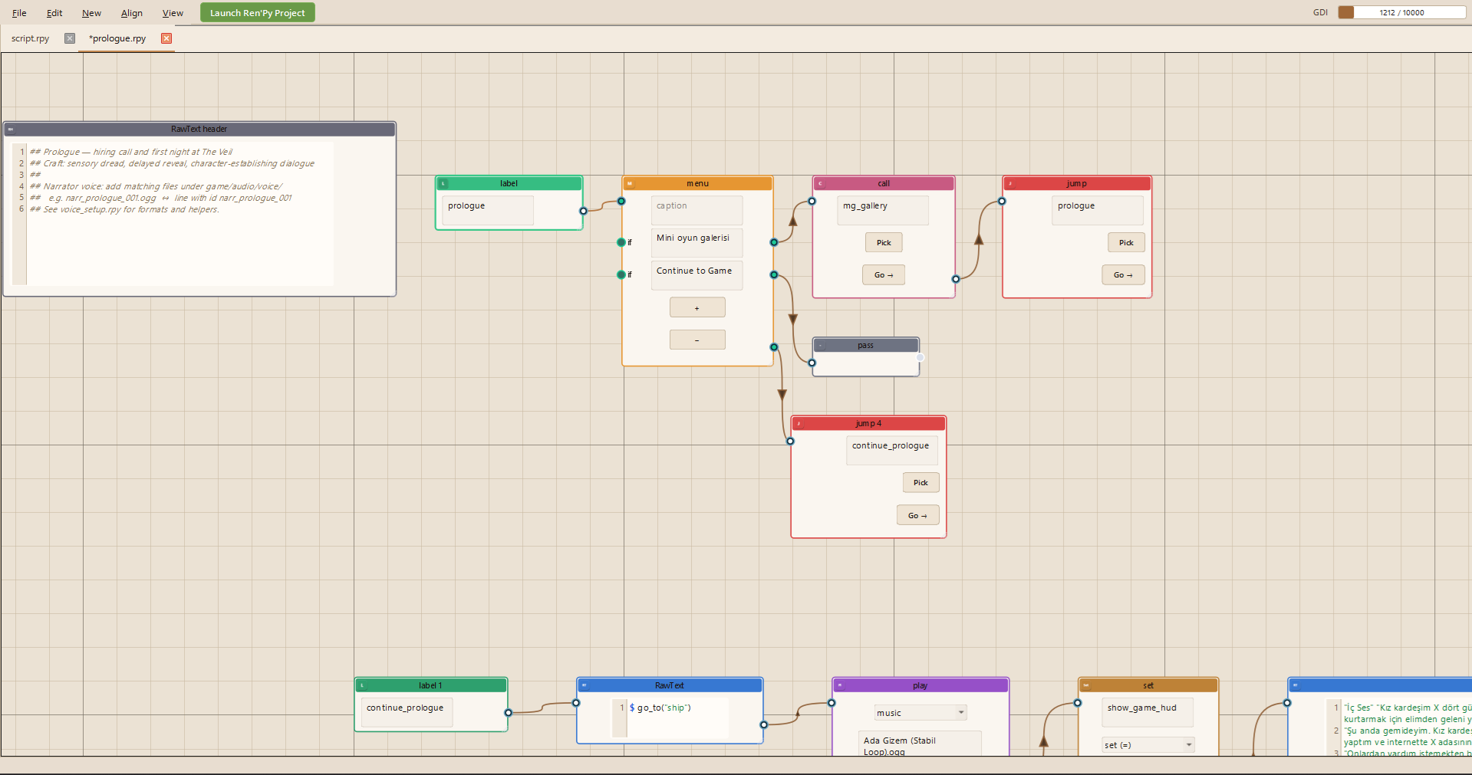Click label 1 continue_prologue name field

click(x=407, y=712)
